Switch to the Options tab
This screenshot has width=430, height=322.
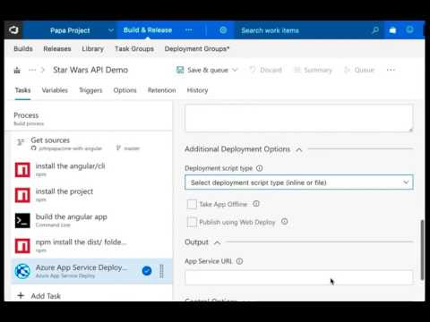click(x=125, y=90)
